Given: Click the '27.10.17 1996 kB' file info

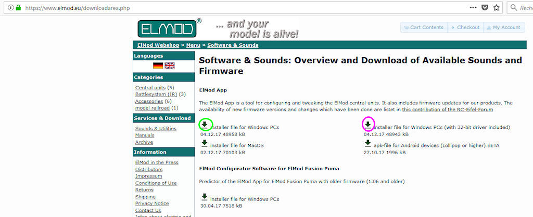Looking at the screenshot, I should pyautogui.click(x=385, y=153).
